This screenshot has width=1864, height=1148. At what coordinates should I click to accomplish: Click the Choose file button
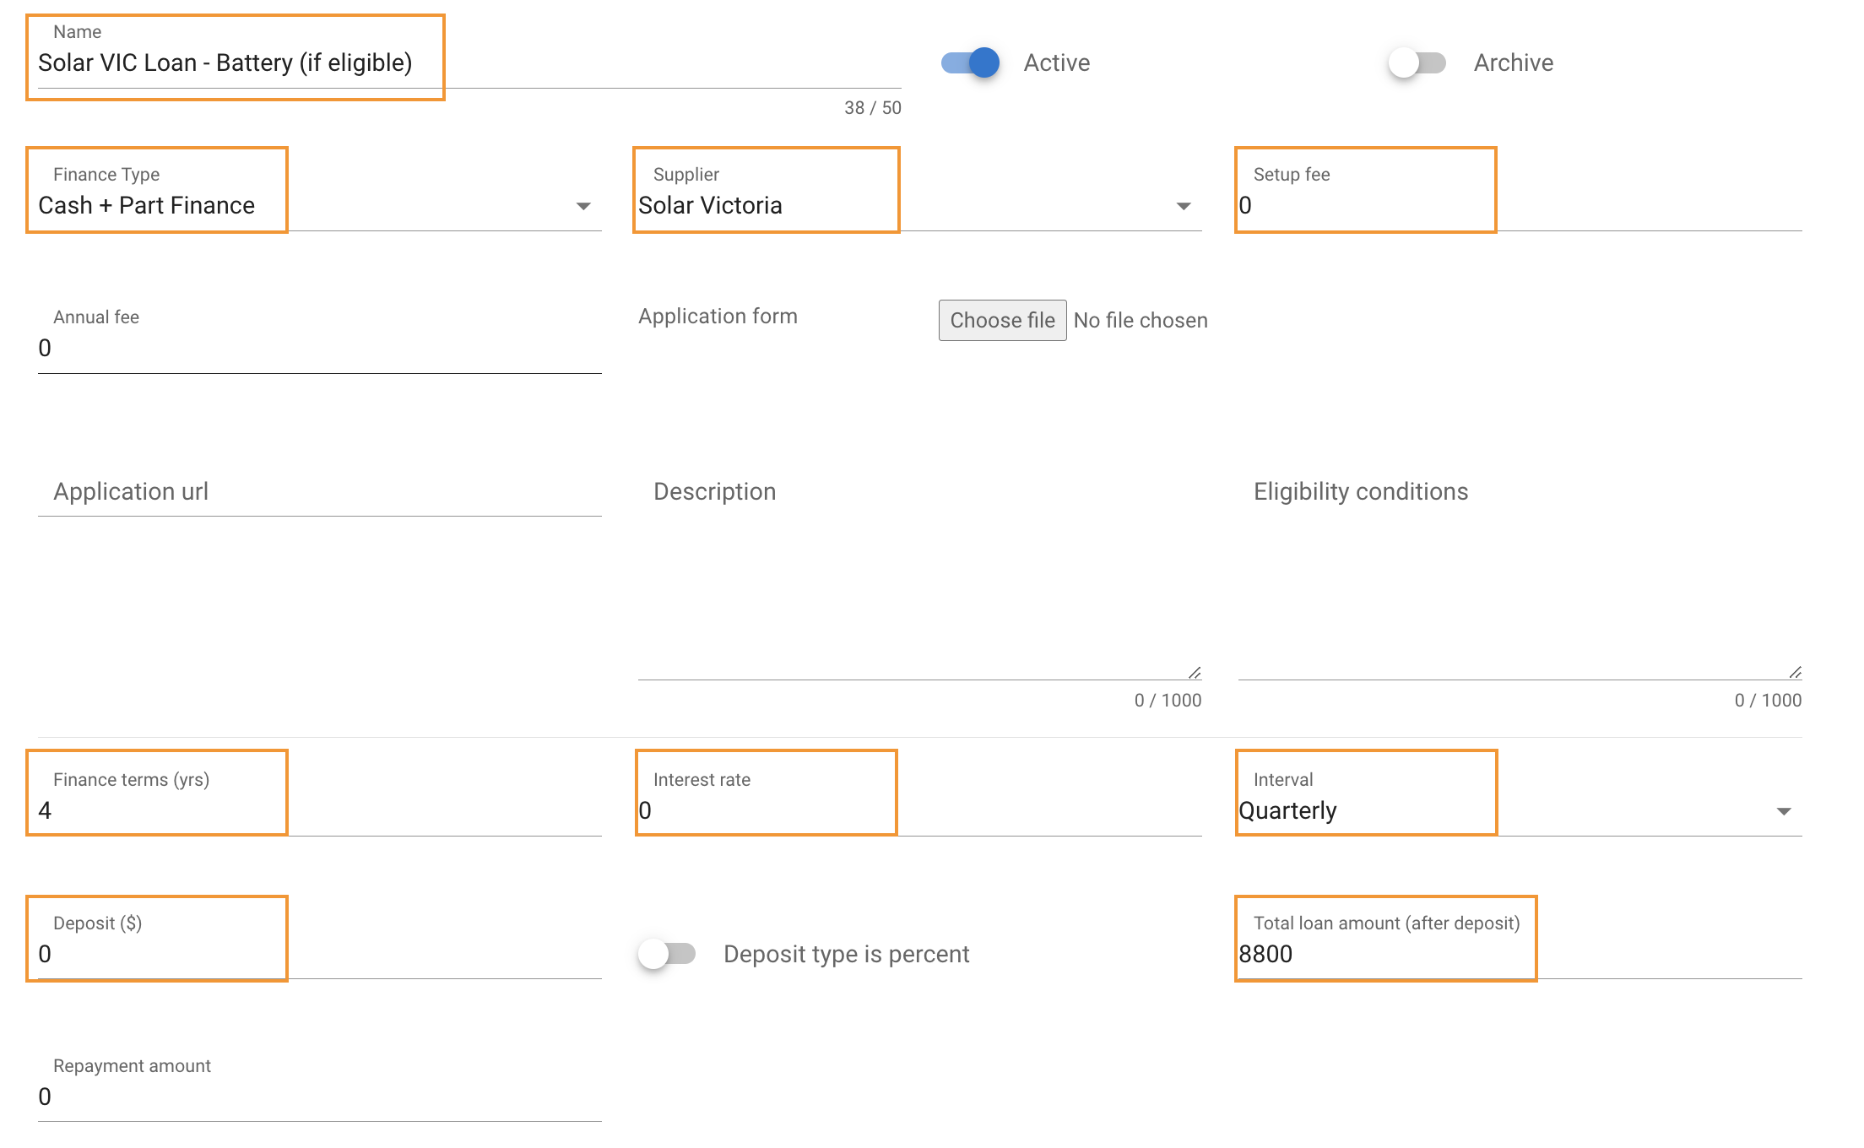1002,321
